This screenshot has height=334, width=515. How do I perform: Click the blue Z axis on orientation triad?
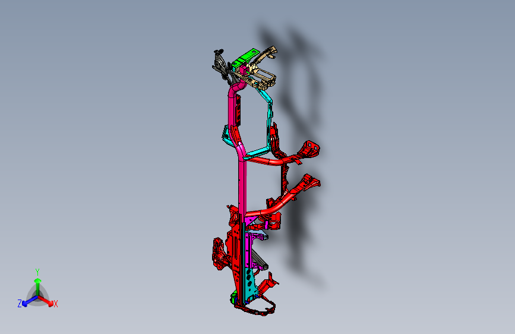[x=27, y=302]
